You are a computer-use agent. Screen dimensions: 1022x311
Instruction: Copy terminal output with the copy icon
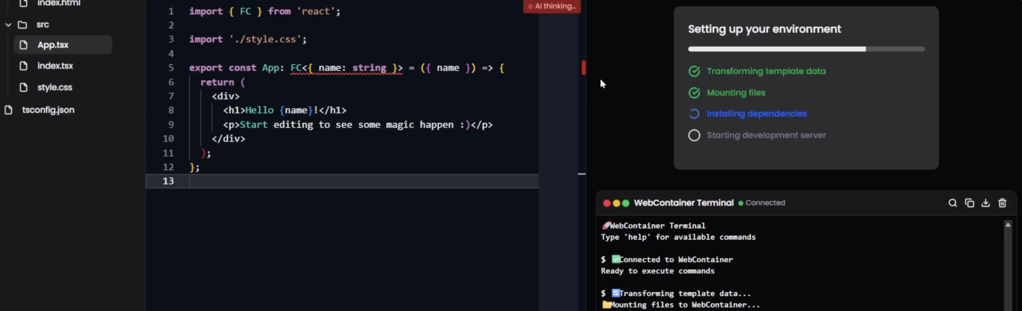point(969,203)
